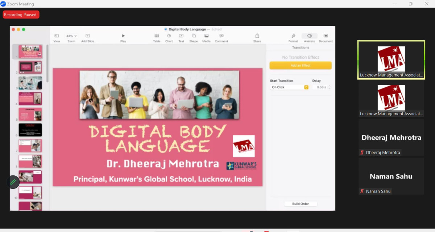Screen dimensions: 435x232
Task: Click the Digital Body Language slide title
Action: [158, 138]
